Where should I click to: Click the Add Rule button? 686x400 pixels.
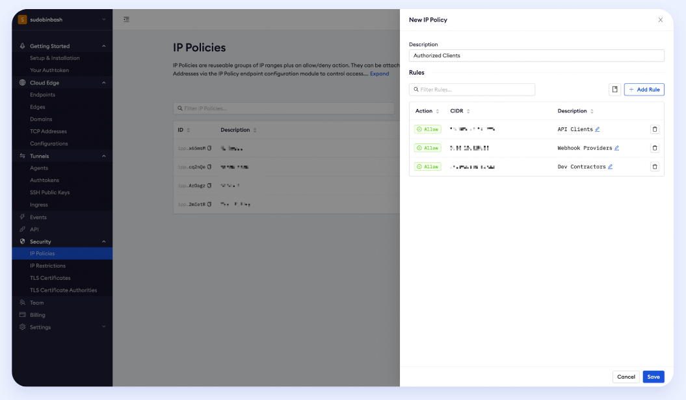click(x=644, y=90)
